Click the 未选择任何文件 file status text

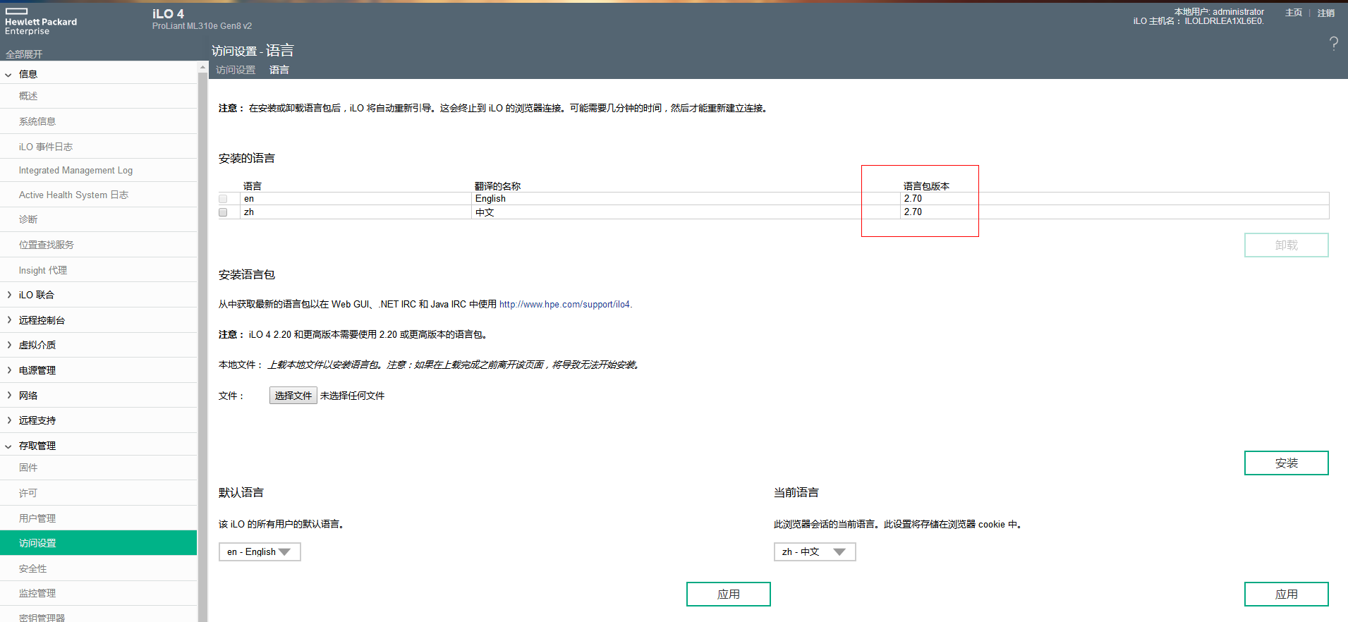(x=352, y=396)
